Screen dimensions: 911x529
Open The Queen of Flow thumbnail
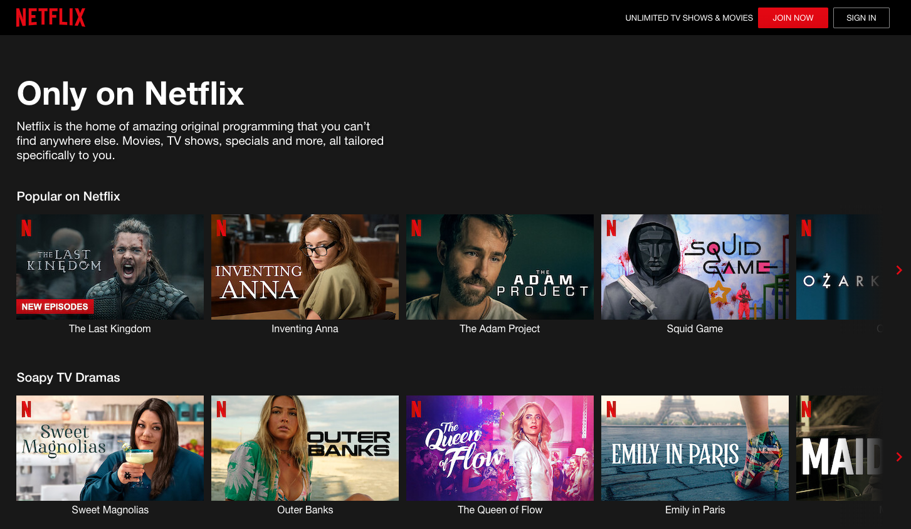500,448
